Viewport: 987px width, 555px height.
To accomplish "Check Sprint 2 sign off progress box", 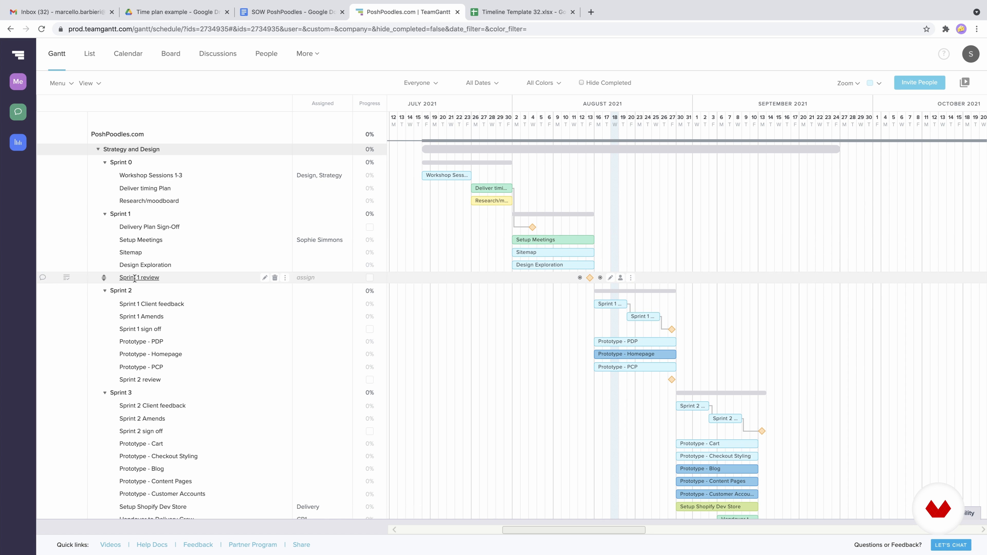I will click(369, 431).
